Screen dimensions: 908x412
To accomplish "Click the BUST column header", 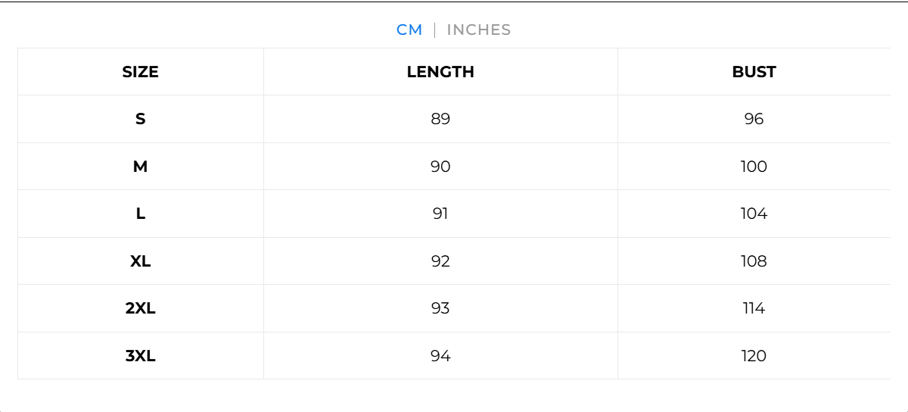I will (754, 72).
